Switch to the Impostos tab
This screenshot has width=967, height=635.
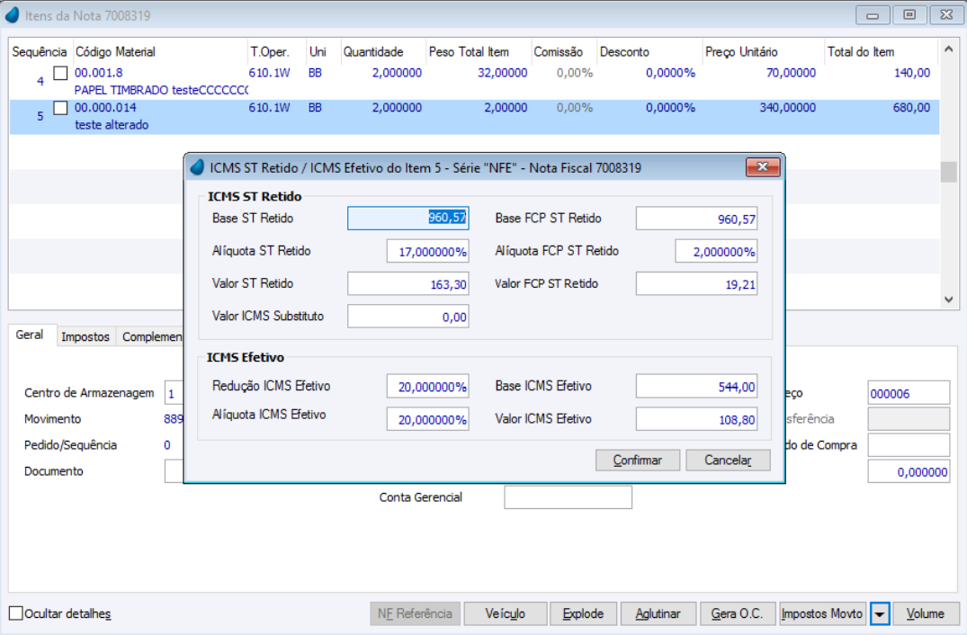coord(85,336)
